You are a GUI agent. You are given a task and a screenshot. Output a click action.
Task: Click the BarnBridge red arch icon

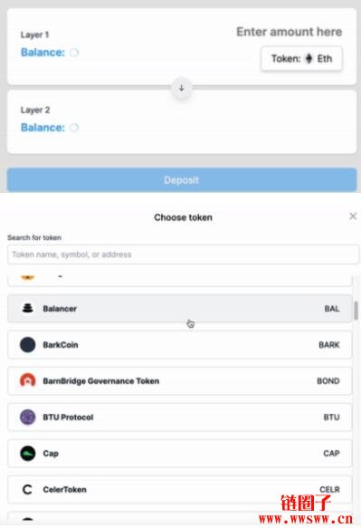27,380
